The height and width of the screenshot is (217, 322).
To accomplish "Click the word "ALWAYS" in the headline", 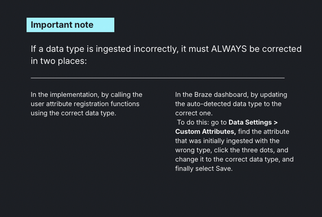I will click(x=229, y=49).
